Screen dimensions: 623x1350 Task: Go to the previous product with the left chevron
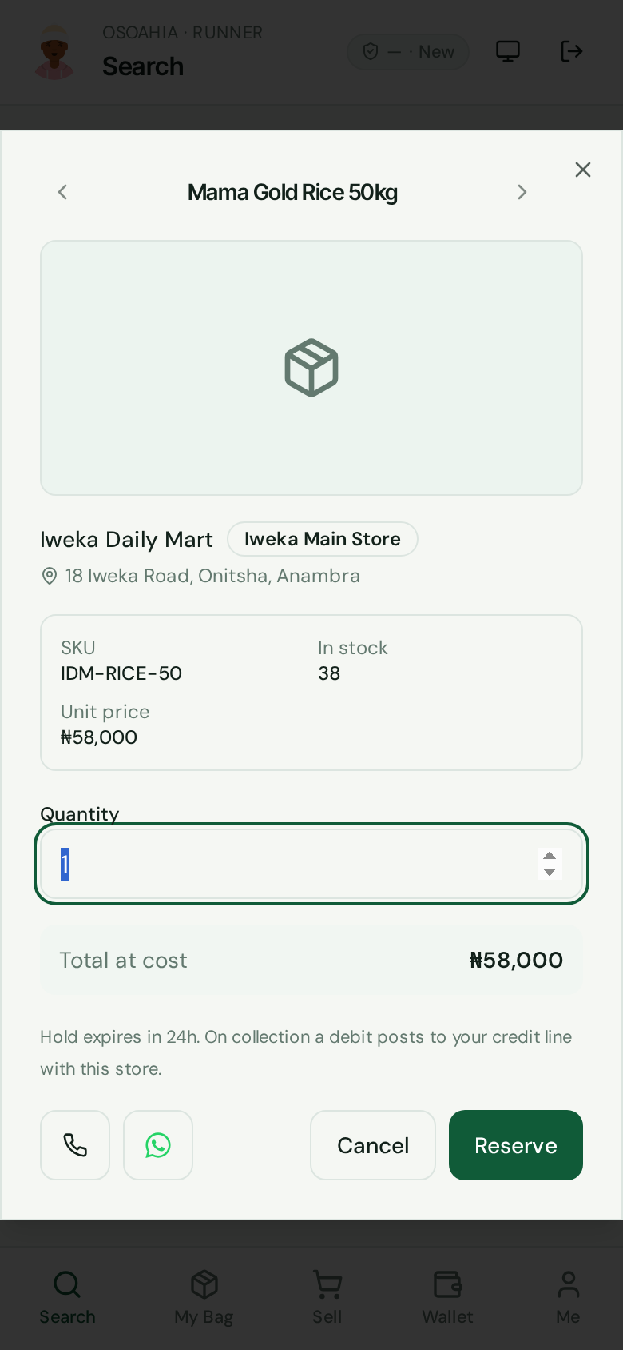click(62, 192)
